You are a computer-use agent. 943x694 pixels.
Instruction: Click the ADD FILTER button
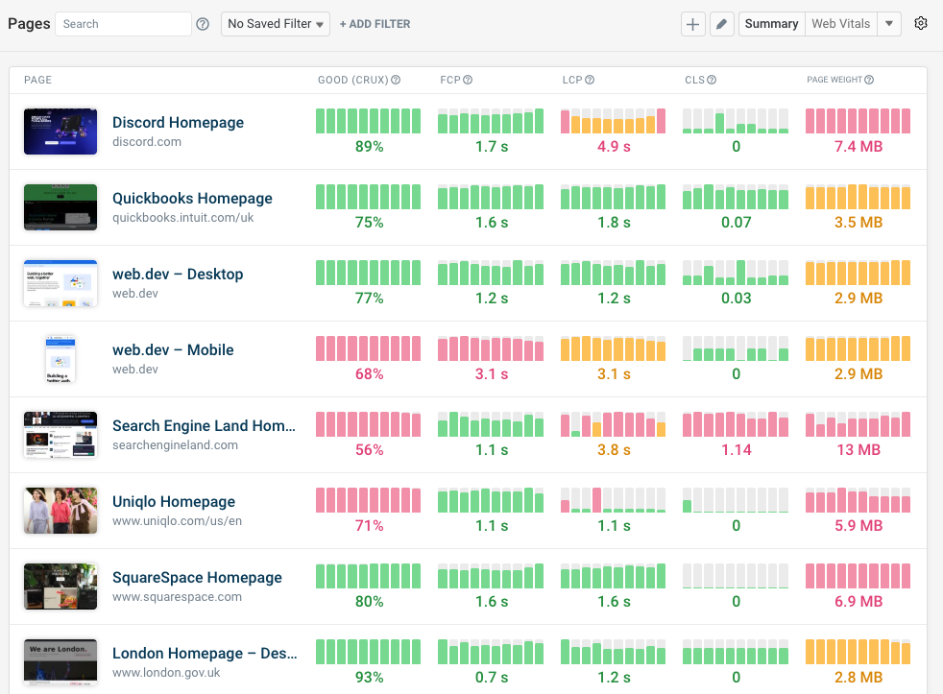tap(375, 23)
